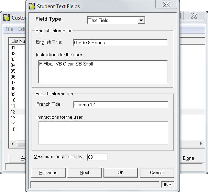
Task: Click the Maximum length of entry field
Action: pos(97,157)
